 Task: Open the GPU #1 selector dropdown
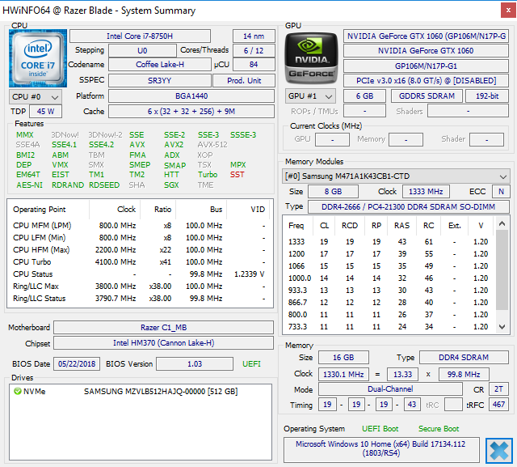(x=310, y=96)
